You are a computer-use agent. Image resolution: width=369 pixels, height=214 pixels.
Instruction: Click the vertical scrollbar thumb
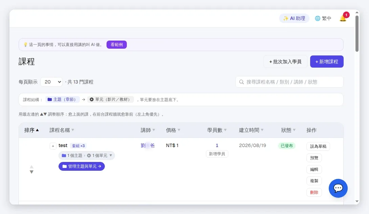(357, 33)
